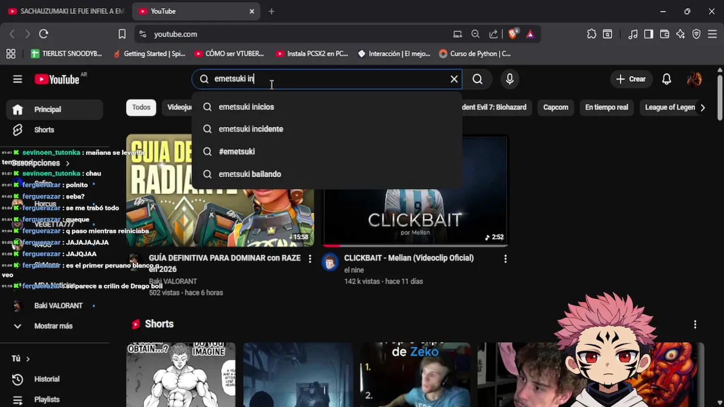Open the browser main menu
Image resolution: width=724 pixels, height=407 pixels.
click(x=712, y=34)
